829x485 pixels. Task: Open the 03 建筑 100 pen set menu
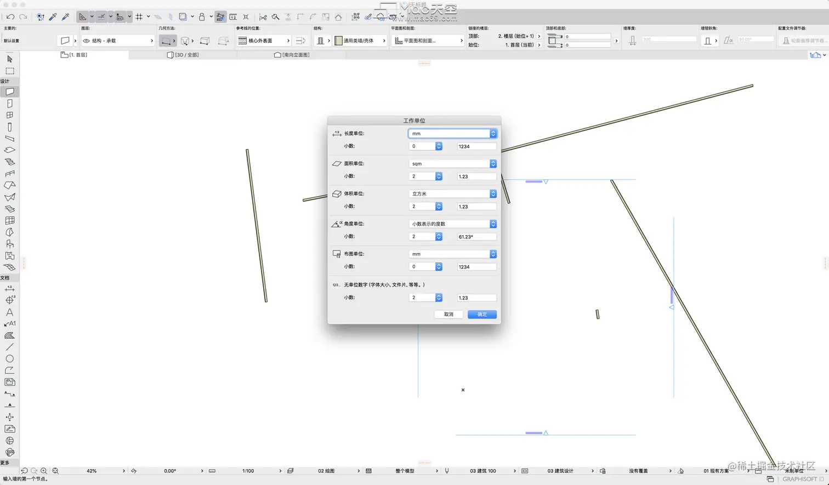483,471
